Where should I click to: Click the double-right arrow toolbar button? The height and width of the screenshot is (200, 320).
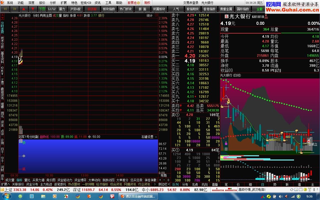(x=14, y=9)
